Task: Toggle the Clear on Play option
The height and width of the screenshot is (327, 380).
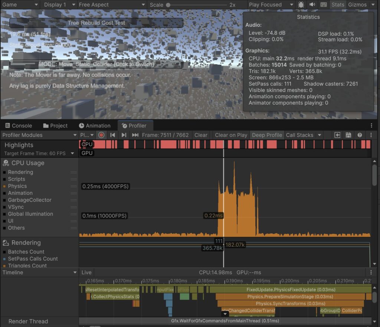Action: click(x=231, y=135)
